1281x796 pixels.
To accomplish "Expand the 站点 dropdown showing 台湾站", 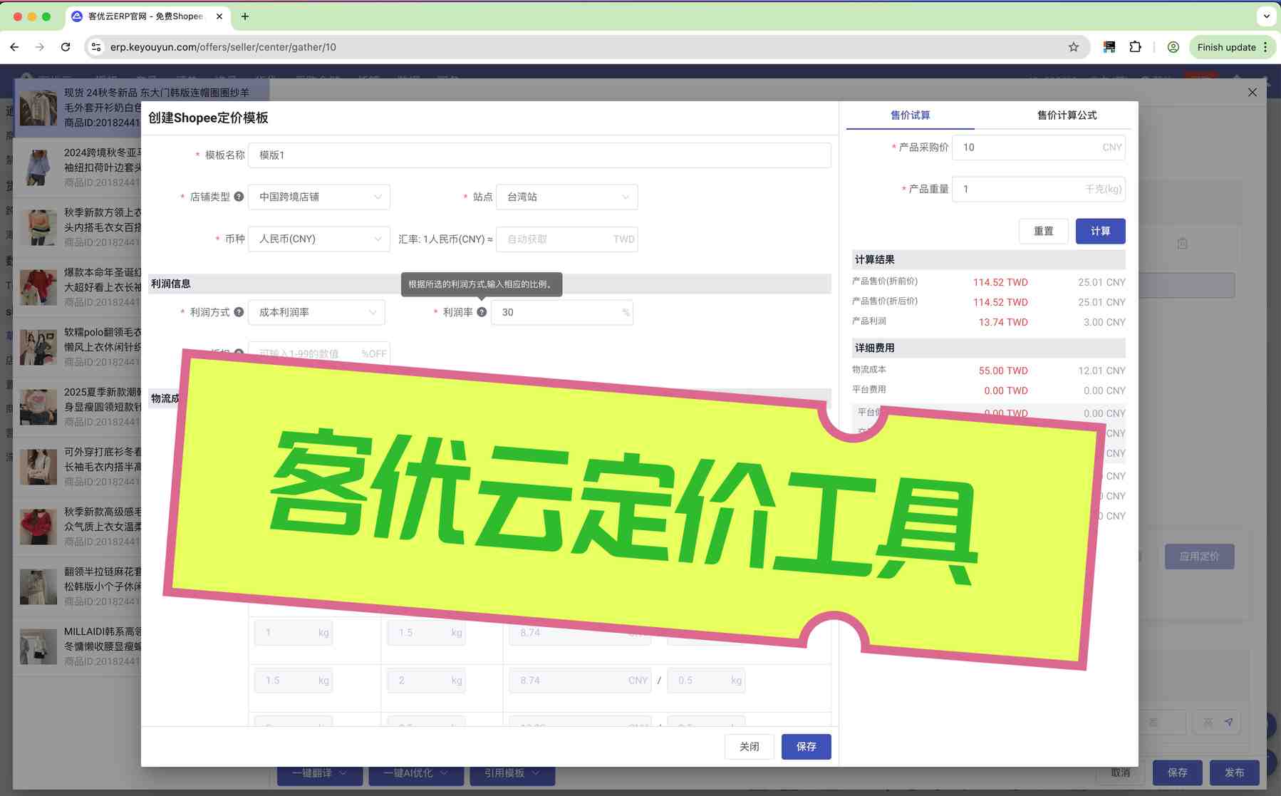I will point(566,197).
